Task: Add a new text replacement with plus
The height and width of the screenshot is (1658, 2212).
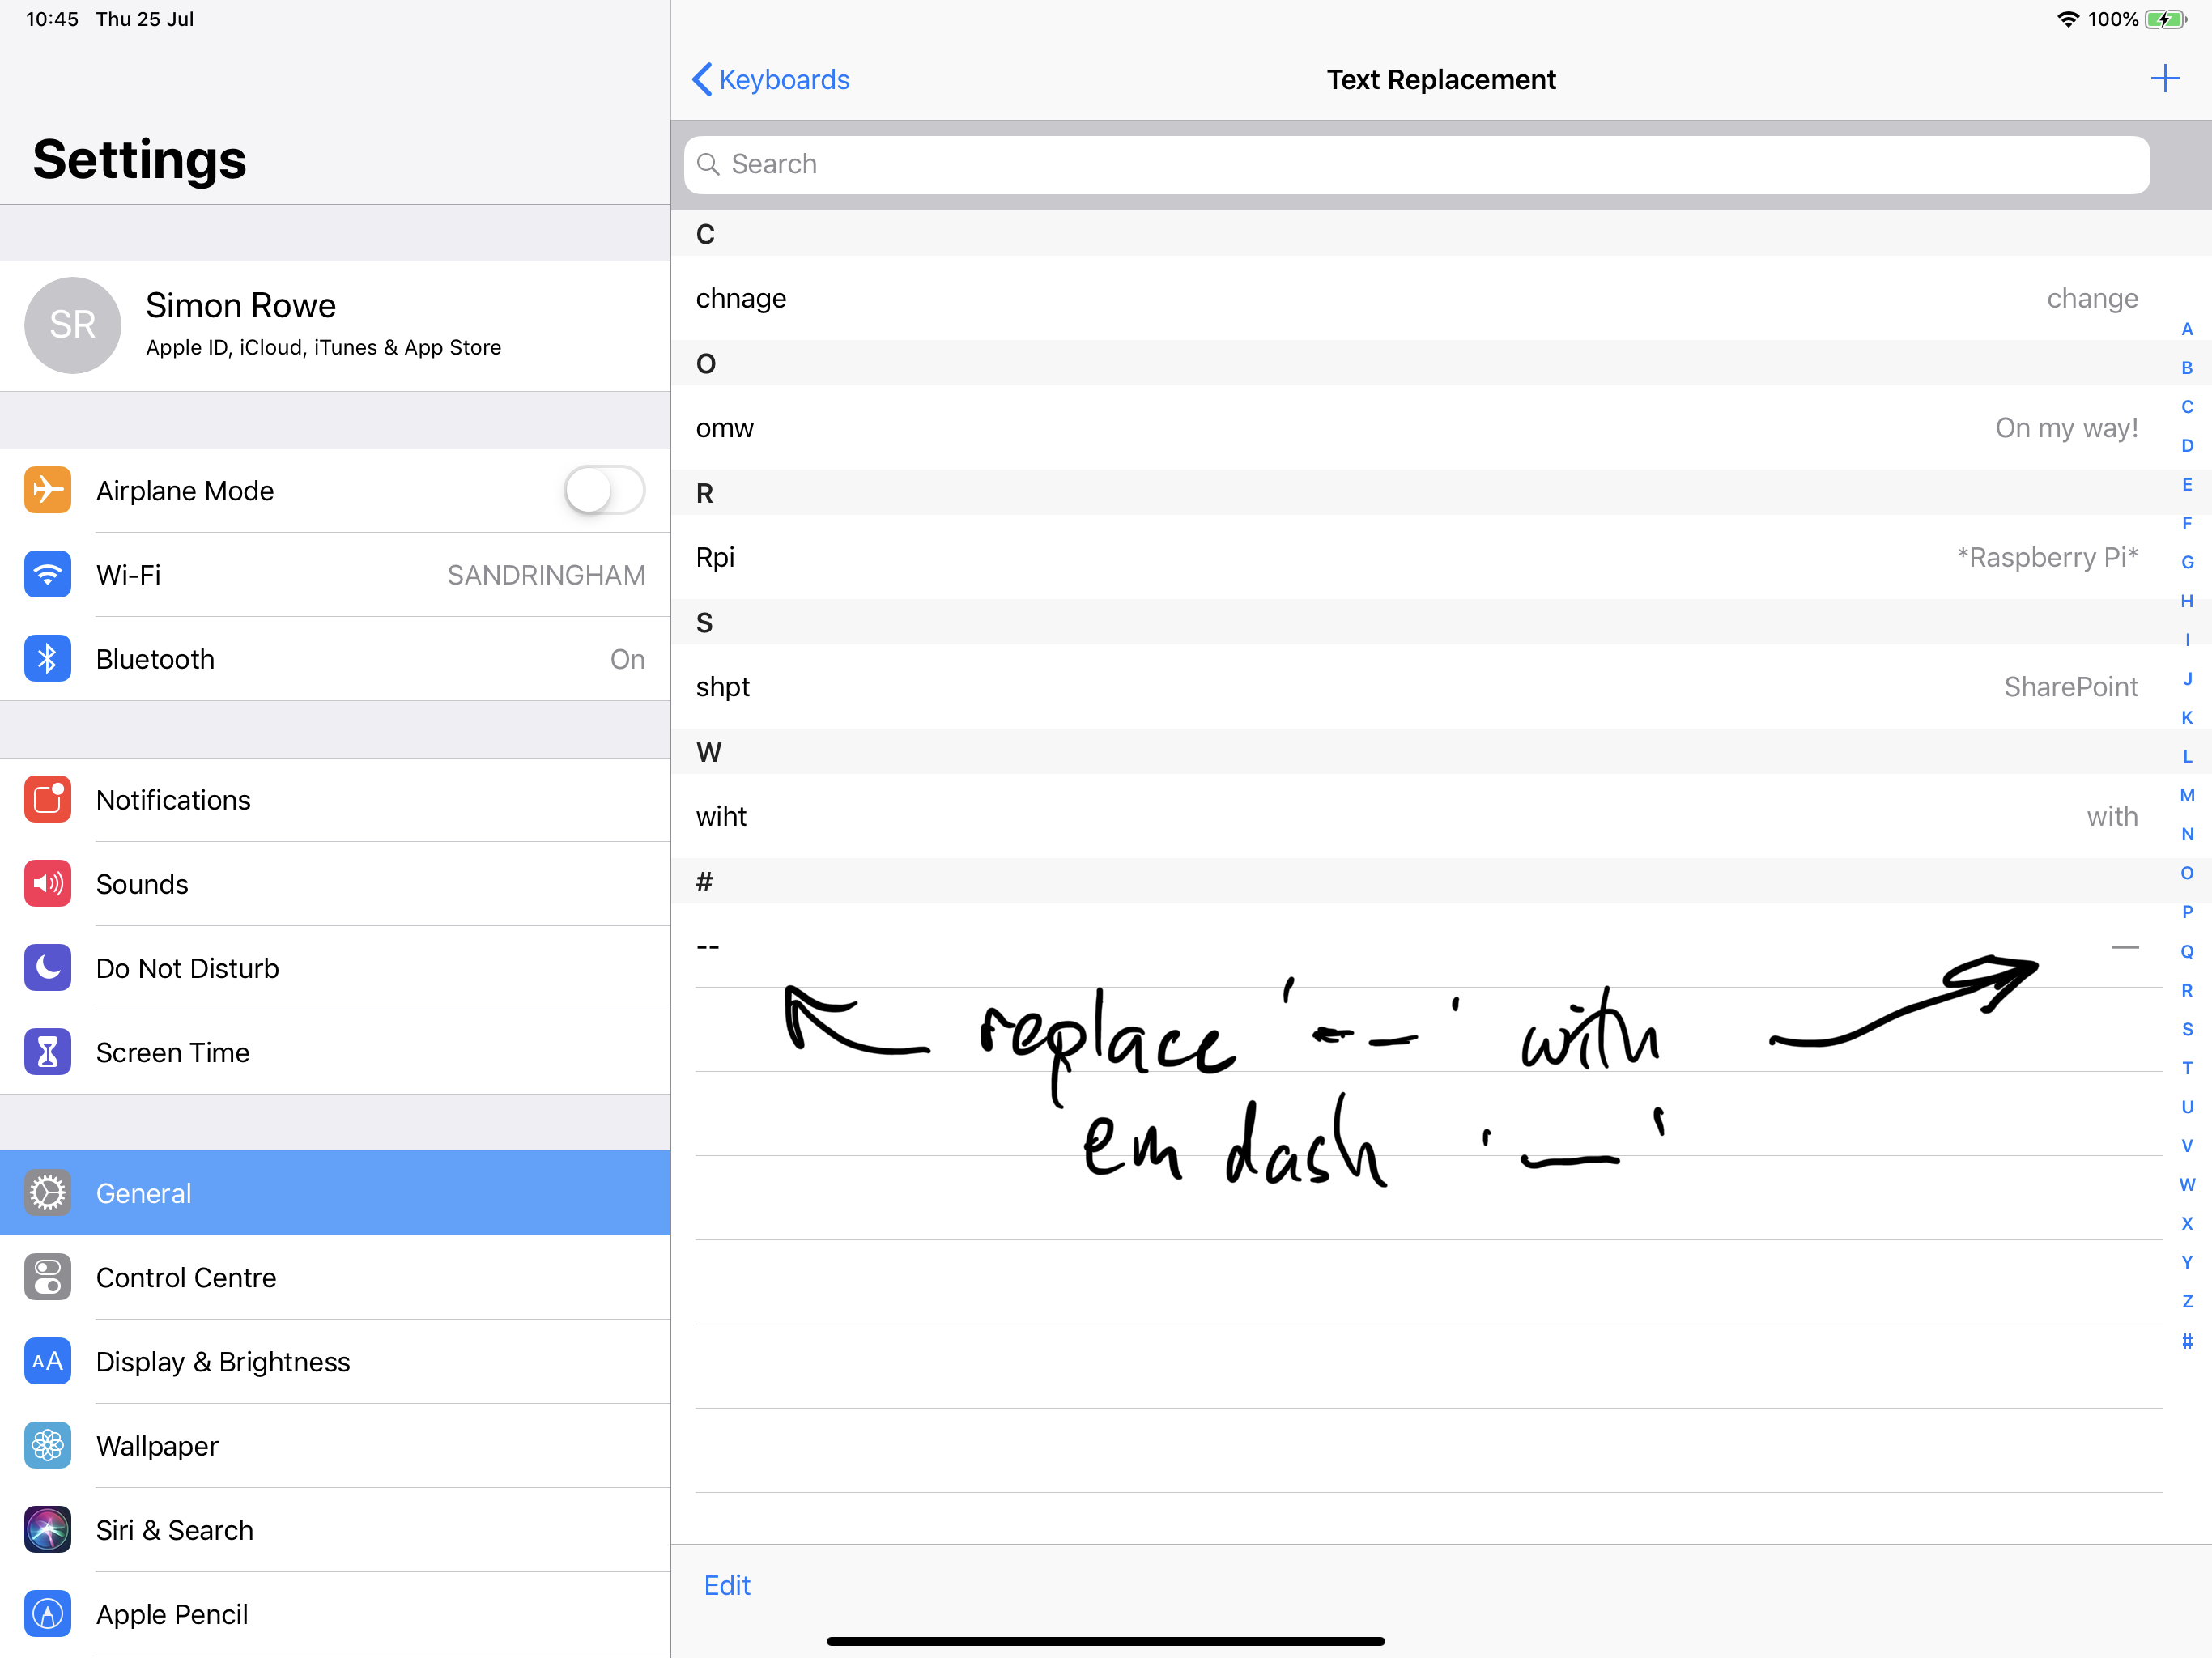Action: click(2164, 79)
